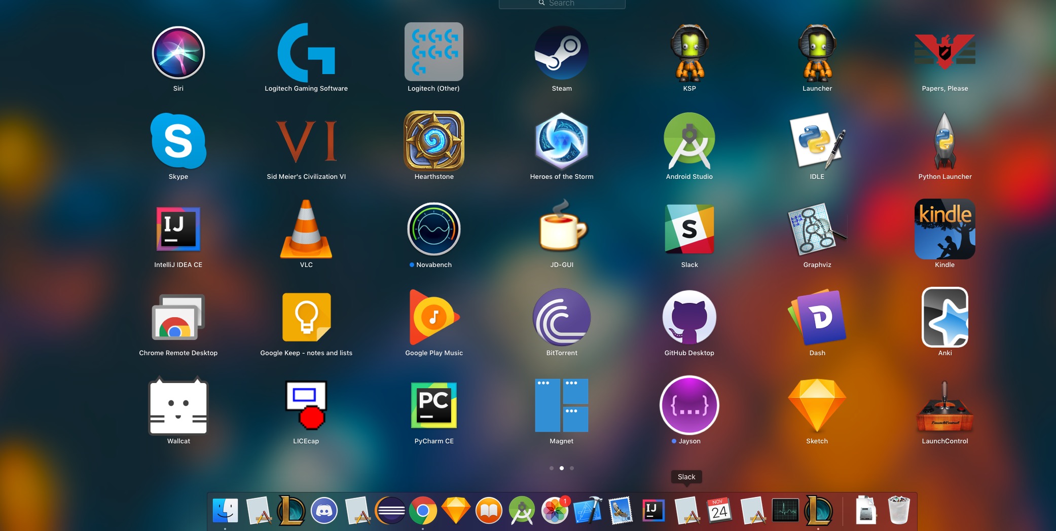Launch IntelliJ IDEA CE

(178, 229)
